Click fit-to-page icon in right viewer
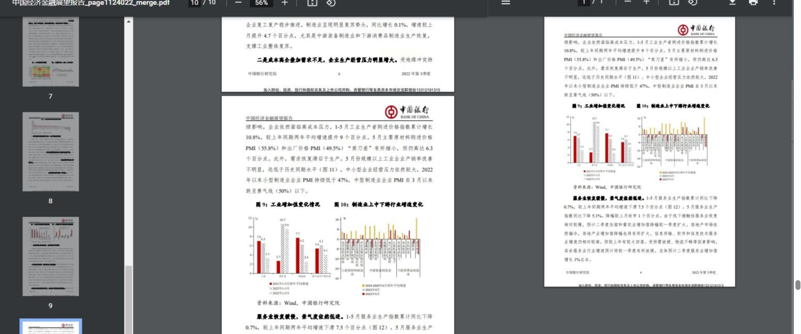 pyautogui.click(x=674, y=3)
